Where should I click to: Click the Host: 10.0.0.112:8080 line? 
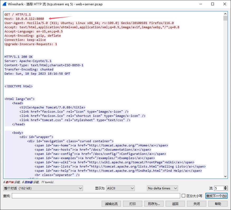click(x=24, y=19)
